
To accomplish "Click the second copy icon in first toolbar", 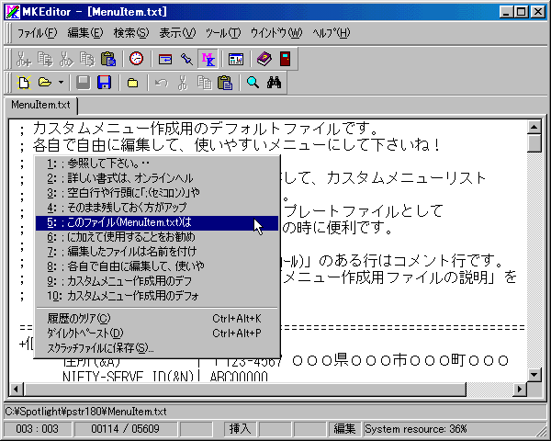I will [x=87, y=59].
